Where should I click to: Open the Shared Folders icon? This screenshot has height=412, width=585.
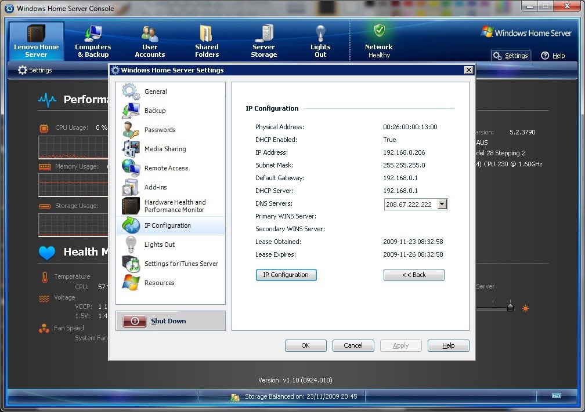206,33
